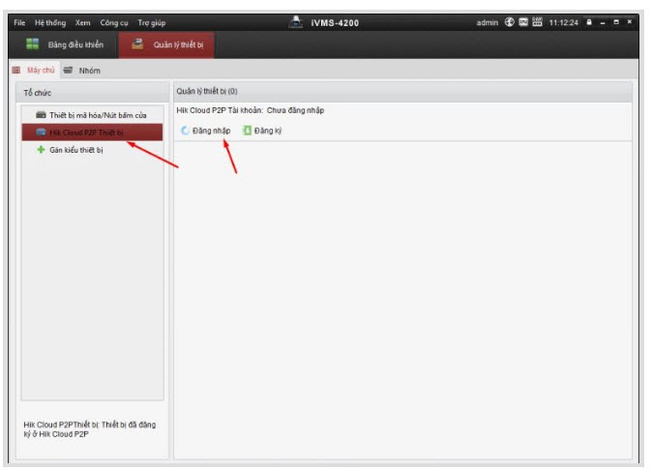
Task: Click the lock icon in title bar
Action: 588,22
